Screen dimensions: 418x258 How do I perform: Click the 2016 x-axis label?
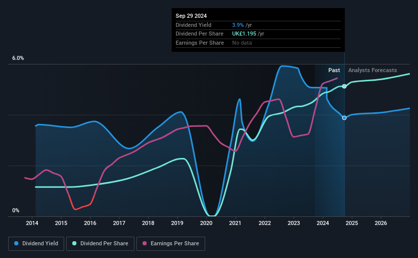(x=90, y=223)
